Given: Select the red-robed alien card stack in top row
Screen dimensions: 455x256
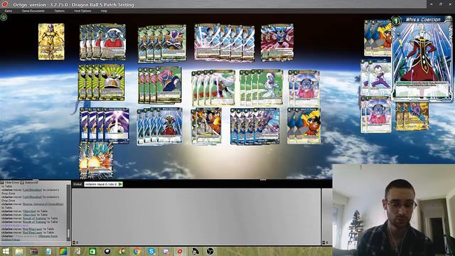Looking at the screenshot, I should [x=102, y=42].
